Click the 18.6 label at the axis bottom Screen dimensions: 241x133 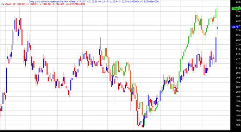[238, 125]
